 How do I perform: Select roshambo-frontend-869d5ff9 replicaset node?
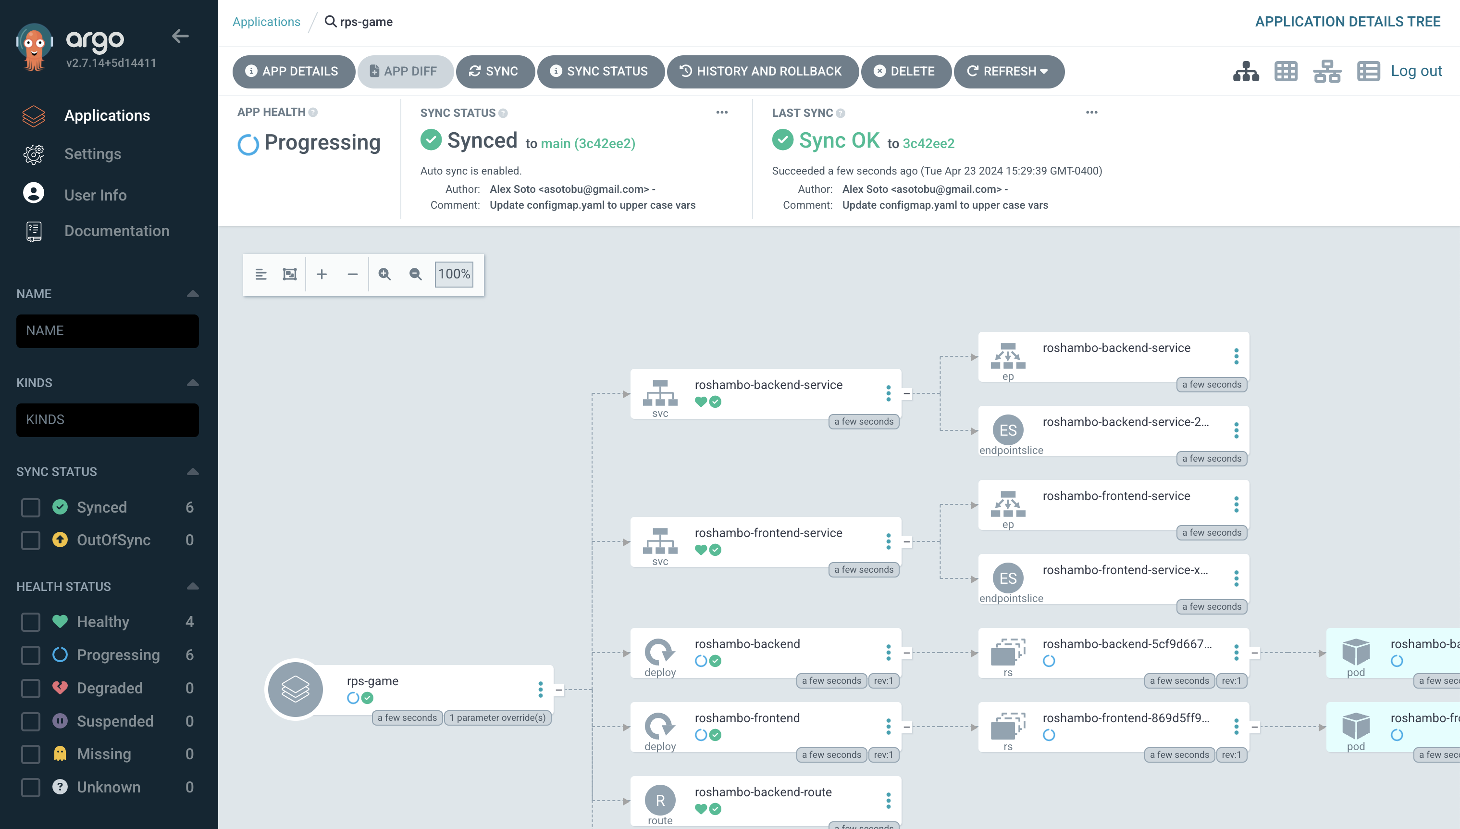[1114, 727]
